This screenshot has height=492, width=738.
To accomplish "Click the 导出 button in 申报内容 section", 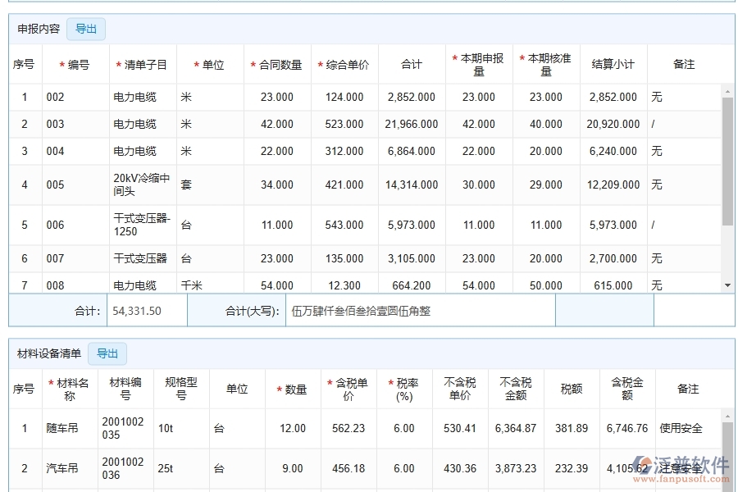I will click(x=85, y=28).
